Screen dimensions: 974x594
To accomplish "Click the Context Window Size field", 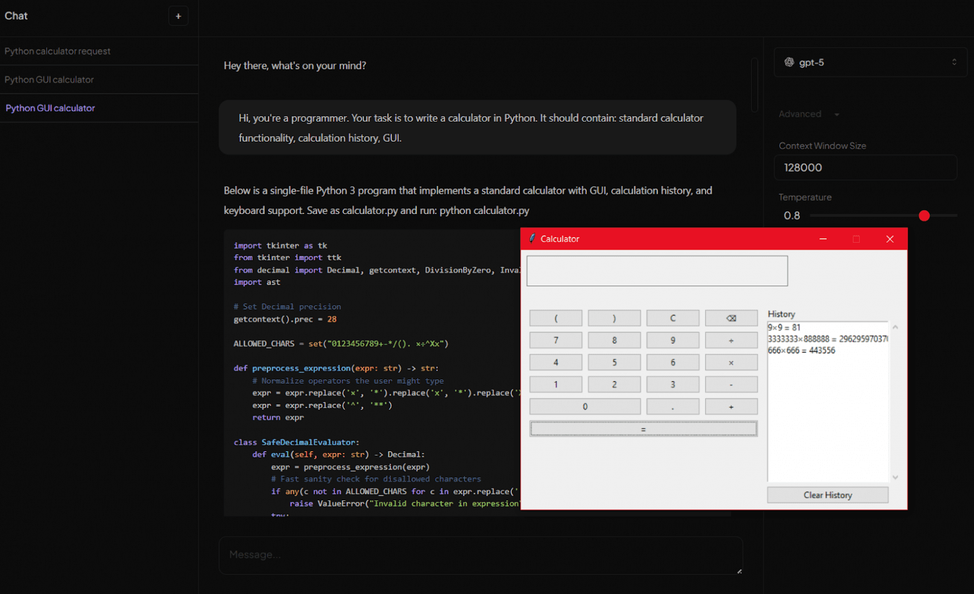I will coord(865,168).
